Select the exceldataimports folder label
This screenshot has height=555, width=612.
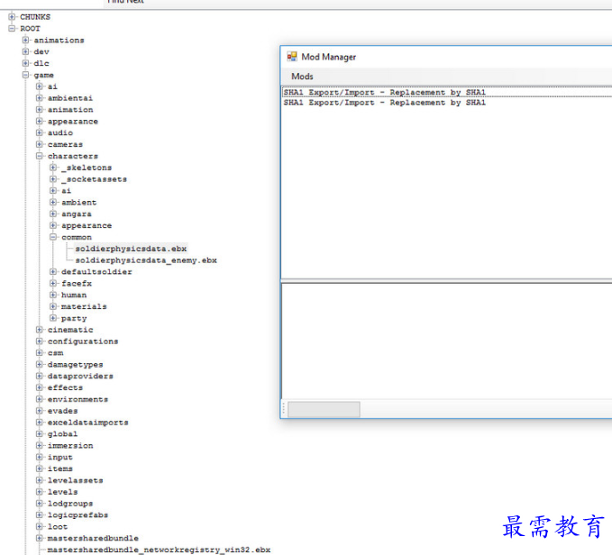point(87,423)
